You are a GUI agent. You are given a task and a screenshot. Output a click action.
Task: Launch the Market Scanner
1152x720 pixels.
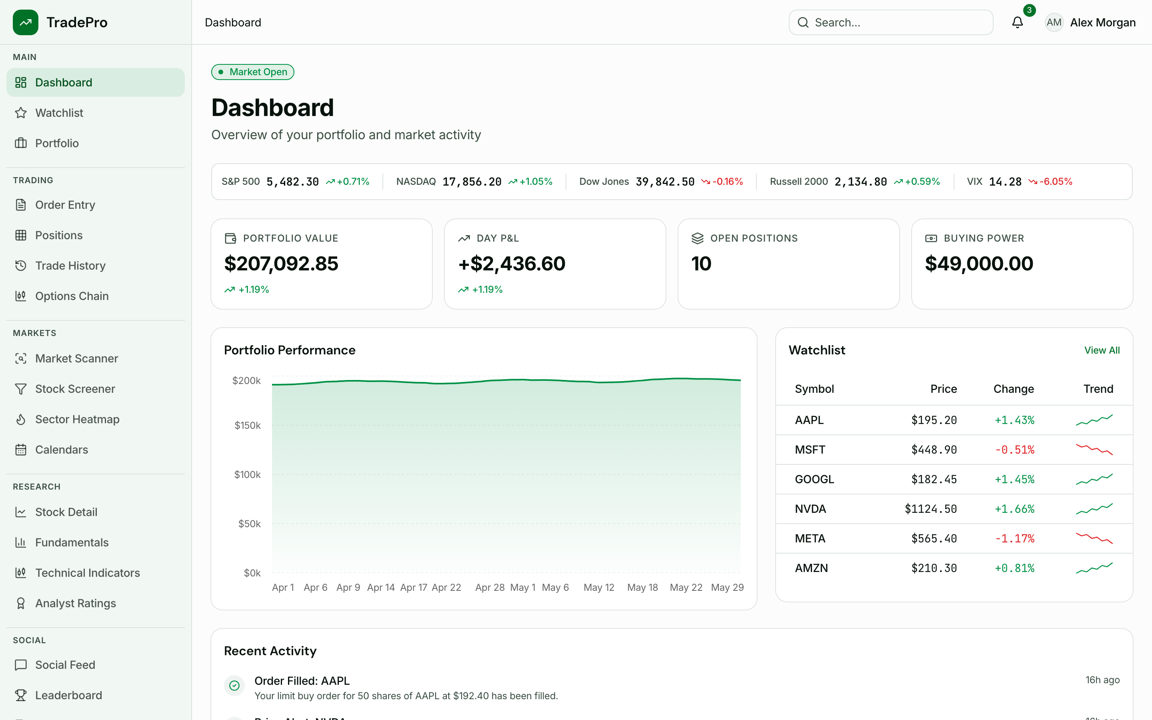coord(96,358)
